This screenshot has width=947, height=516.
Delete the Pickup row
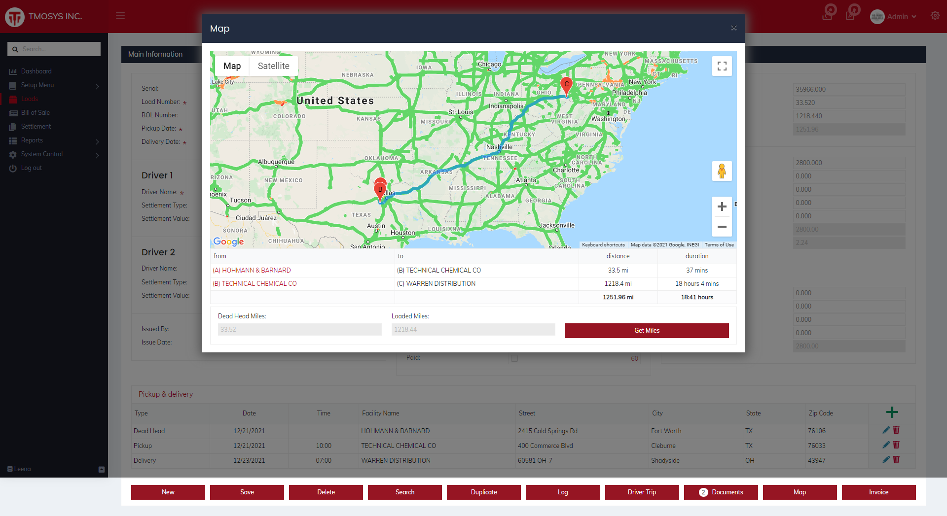click(897, 445)
